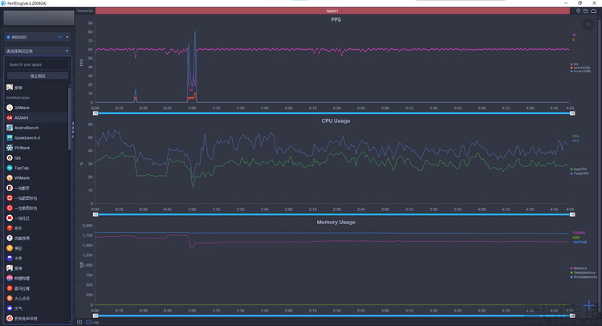
Task: Choose Geekbench 4 in the app list
Action: 36,137
